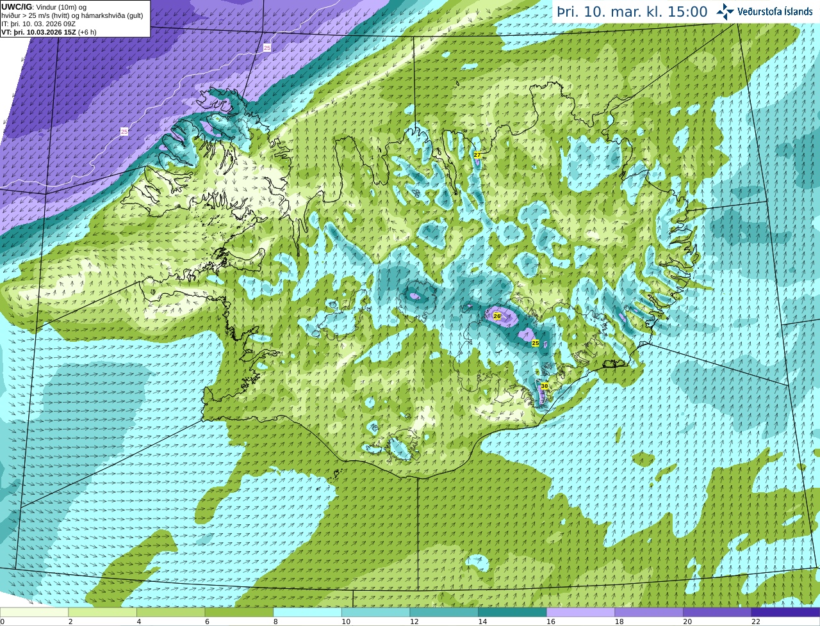
Task: Select the 18–20 m/s purple legend swatch
Action: point(649,613)
